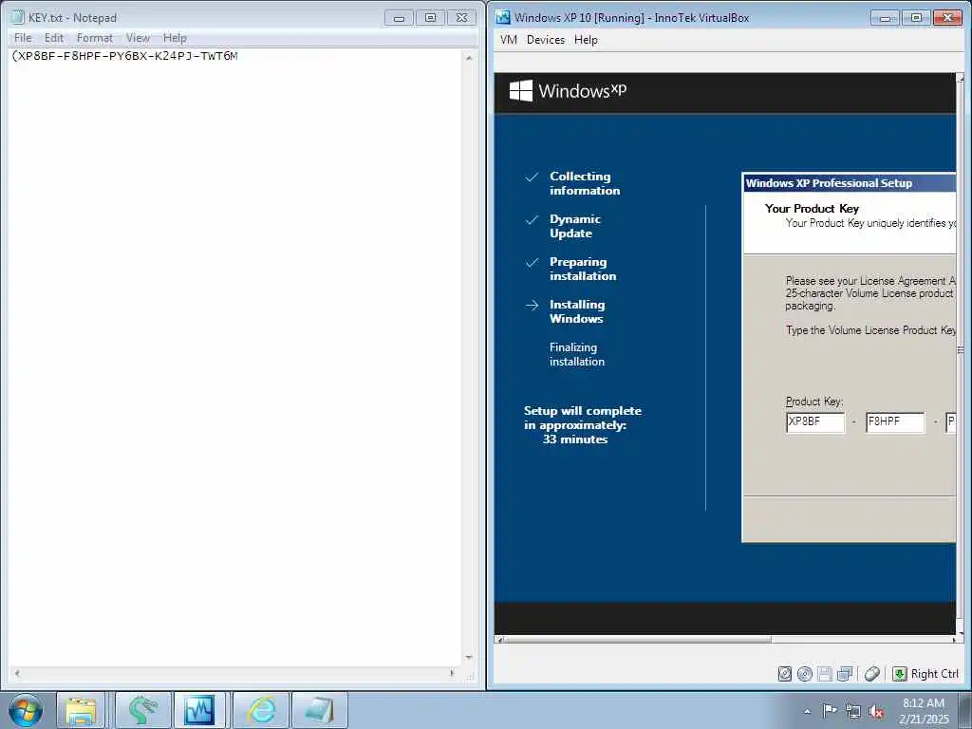Open Notepad Edit menu
The width and height of the screenshot is (972, 729).
[54, 38]
